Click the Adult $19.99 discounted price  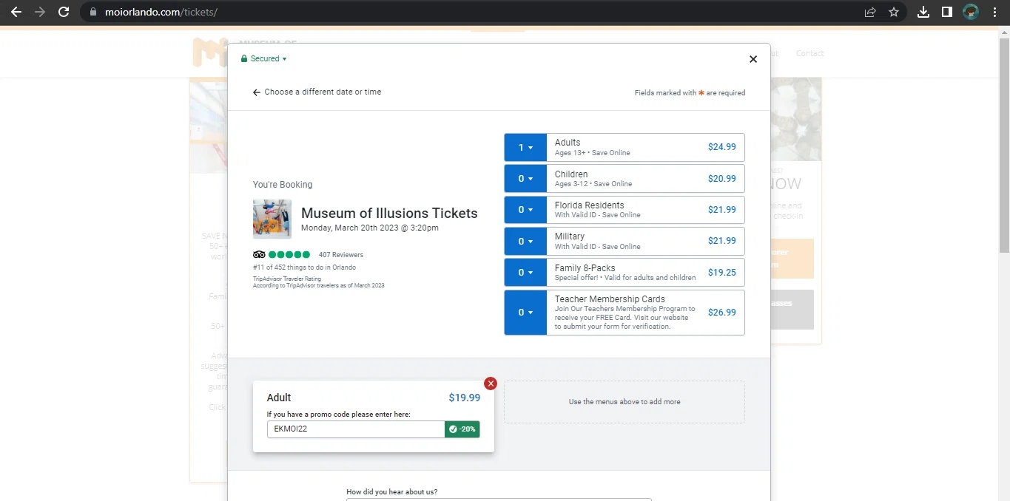pos(464,398)
